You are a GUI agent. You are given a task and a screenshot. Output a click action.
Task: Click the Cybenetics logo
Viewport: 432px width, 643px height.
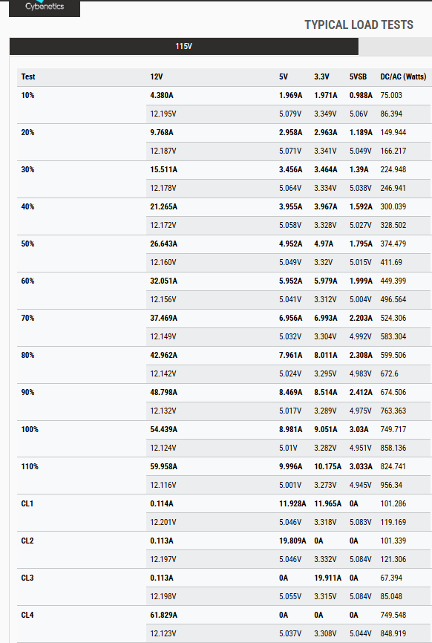pos(45,7)
